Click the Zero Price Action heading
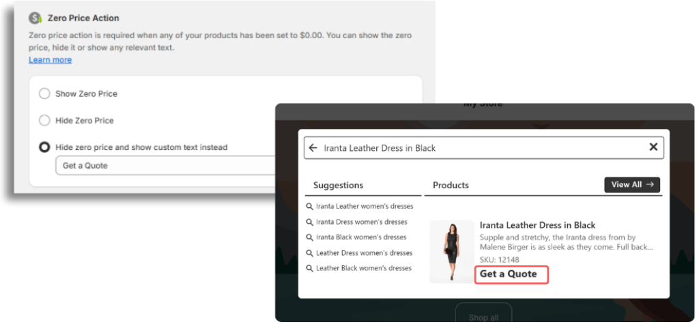Screen dimensions: 699x324 point(83,18)
